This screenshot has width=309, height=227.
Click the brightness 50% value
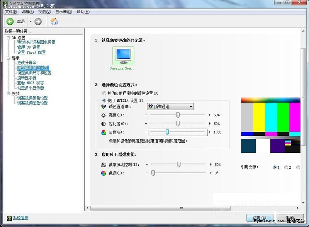[217, 115]
